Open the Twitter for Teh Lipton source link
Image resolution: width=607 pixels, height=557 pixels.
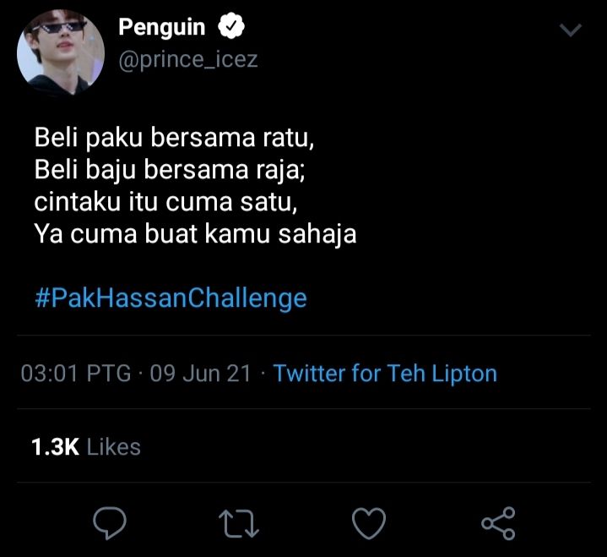[x=385, y=374]
